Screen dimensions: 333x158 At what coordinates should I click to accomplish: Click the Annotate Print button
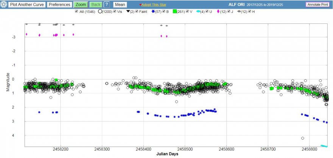pyautogui.click(x=318, y=5)
